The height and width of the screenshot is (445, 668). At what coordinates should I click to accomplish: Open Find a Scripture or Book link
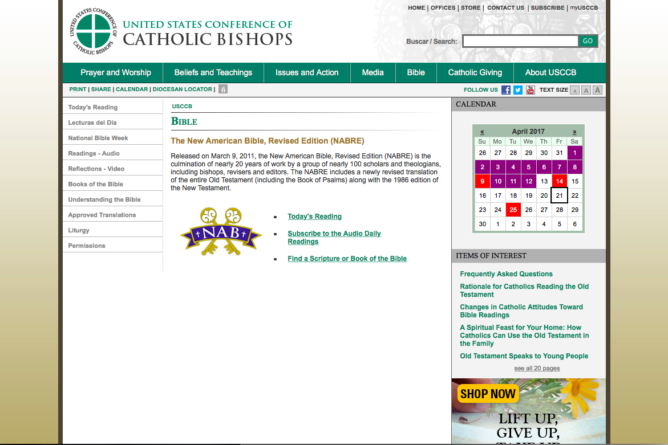coord(347,259)
